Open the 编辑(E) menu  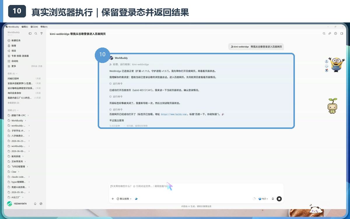[24, 27]
